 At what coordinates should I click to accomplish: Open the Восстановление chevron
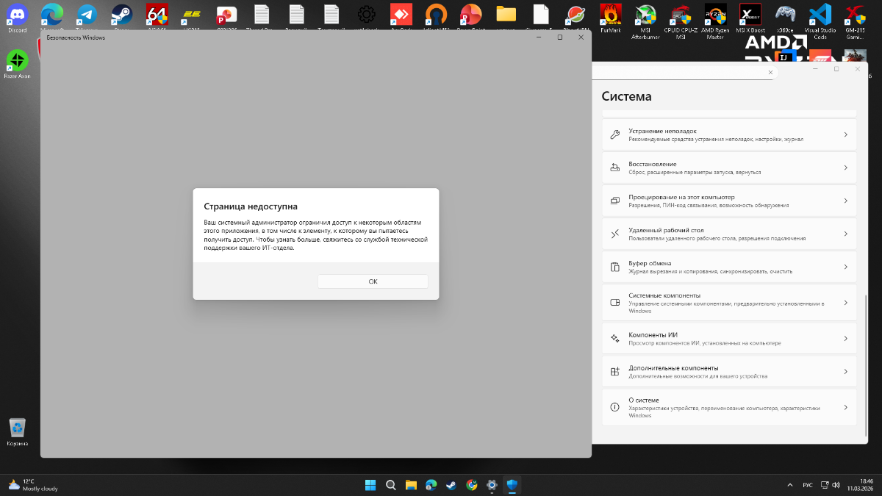pyautogui.click(x=845, y=168)
